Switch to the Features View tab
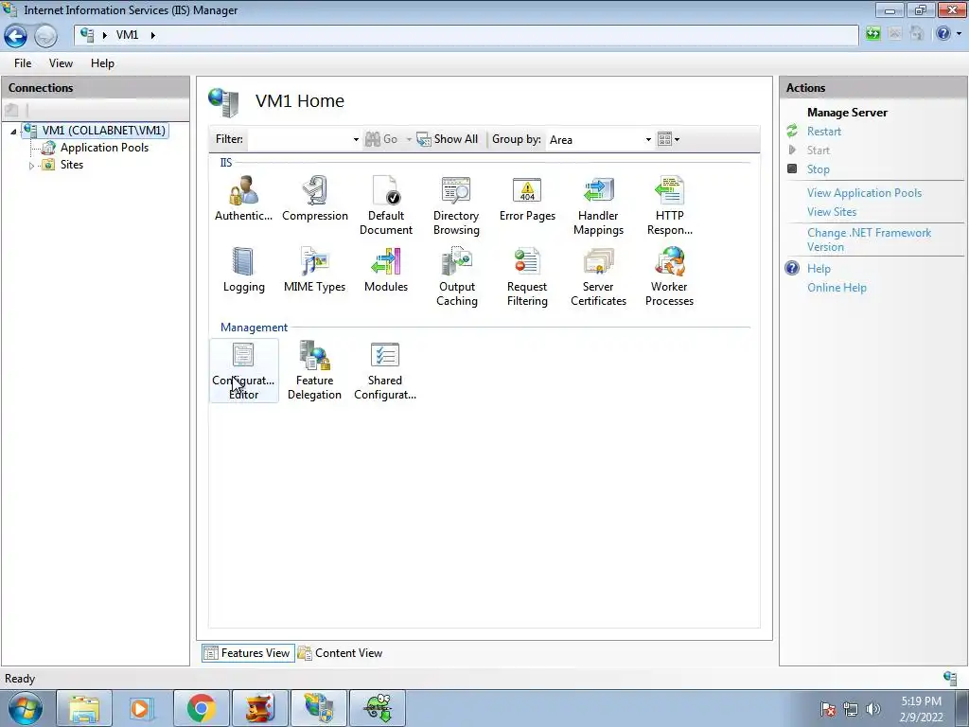The width and height of the screenshot is (969, 727). tap(248, 653)
